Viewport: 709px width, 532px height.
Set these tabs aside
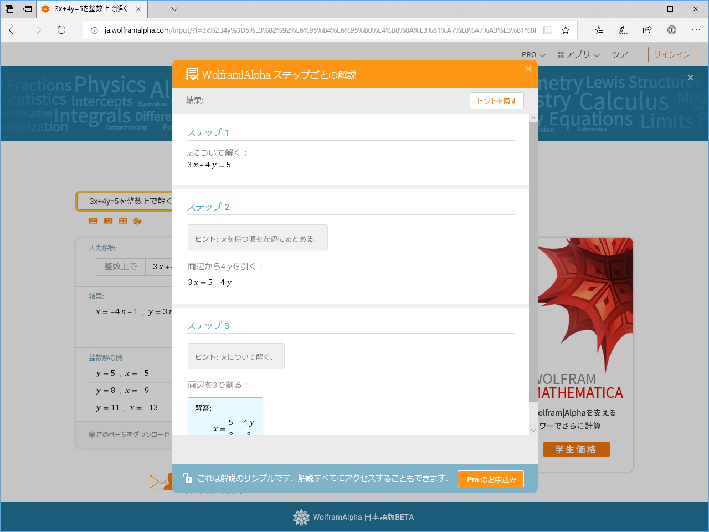[27, 9]
